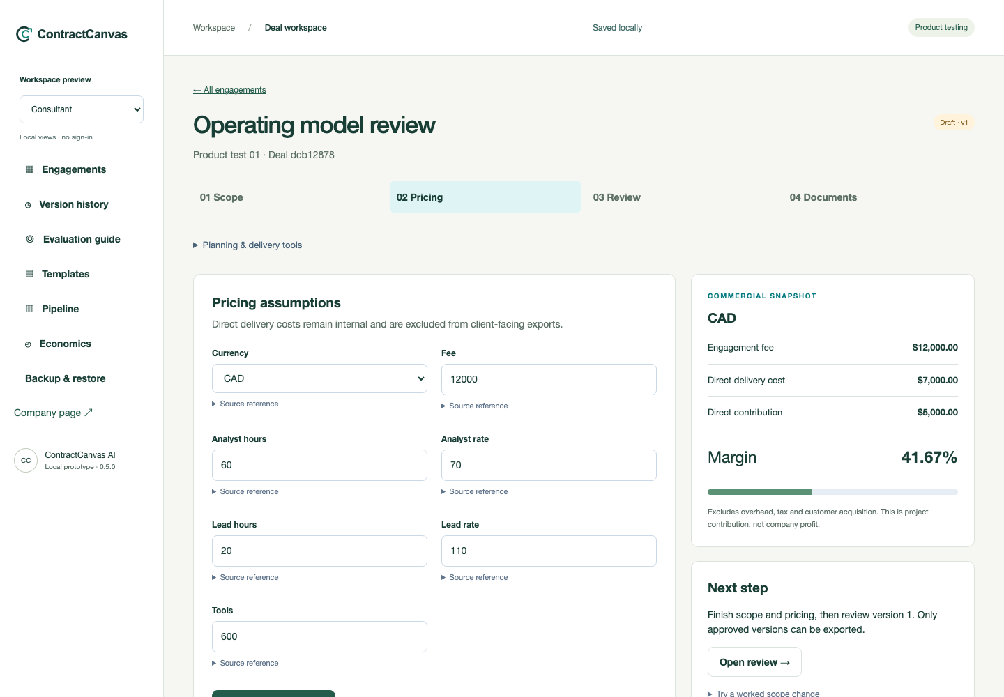Screen dimensions: 1004x697
Task: Click the Pipeline columns icon
Action: [29, 309]
